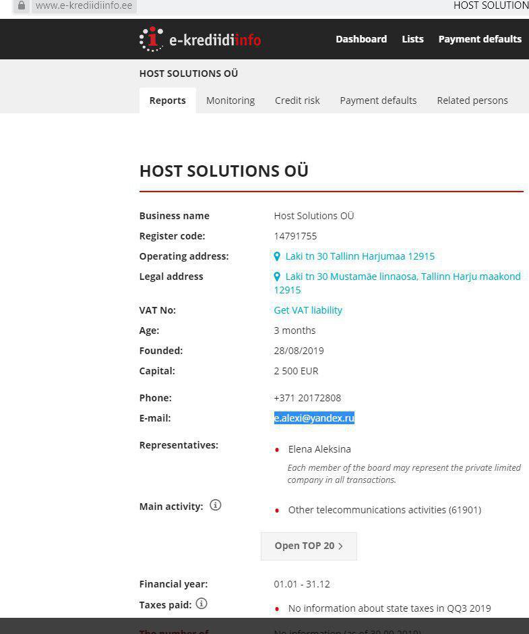Click the business name value Host Solutions OÜ
The height and width of the screenshot is (634, 529).
pyautogui.click(x=314, y=216)
